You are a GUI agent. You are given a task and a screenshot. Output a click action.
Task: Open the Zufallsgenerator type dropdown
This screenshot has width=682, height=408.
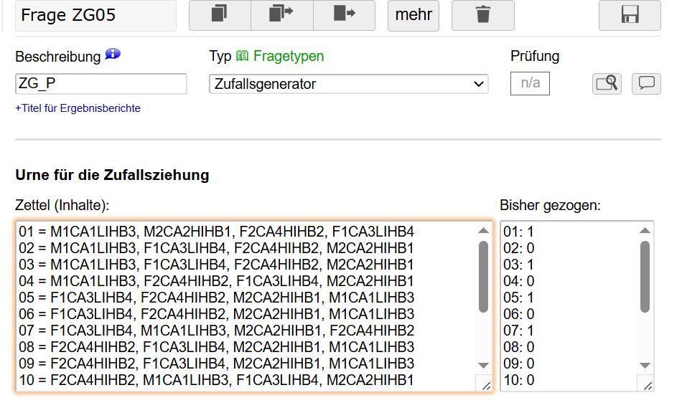(348, 84)
